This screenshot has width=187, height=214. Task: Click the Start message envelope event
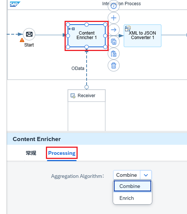(29, 34)
